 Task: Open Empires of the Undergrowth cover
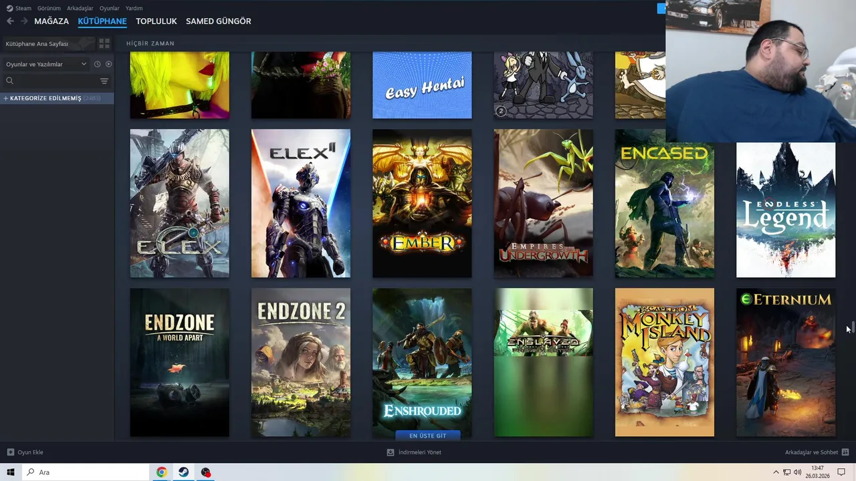pos(543,203)
